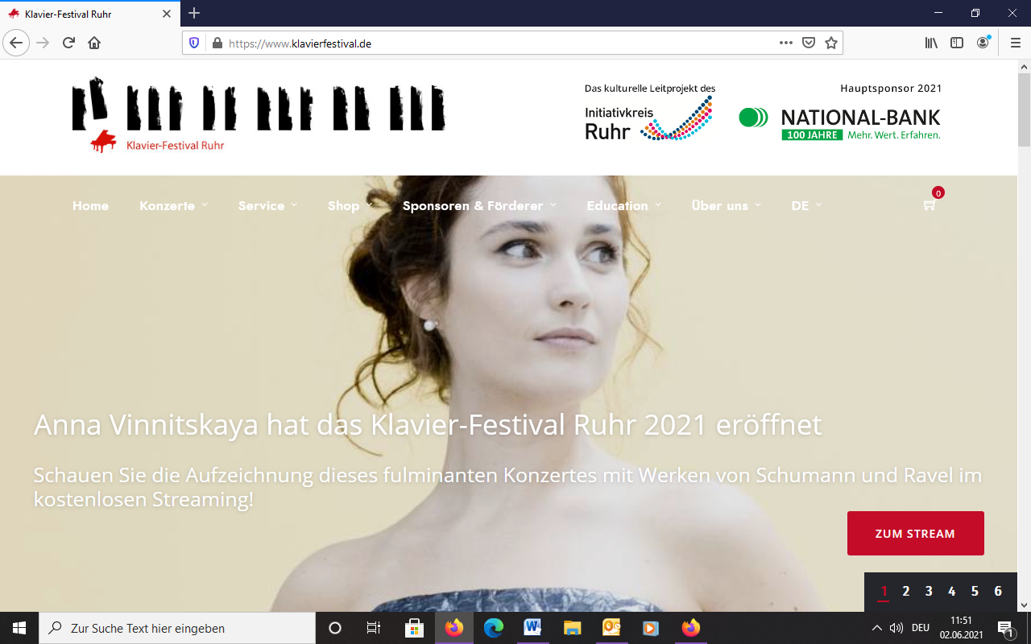Click the Klavier-Festival Ruhr logo
This screenshot has height=644, width=1031.
(258, 114)
